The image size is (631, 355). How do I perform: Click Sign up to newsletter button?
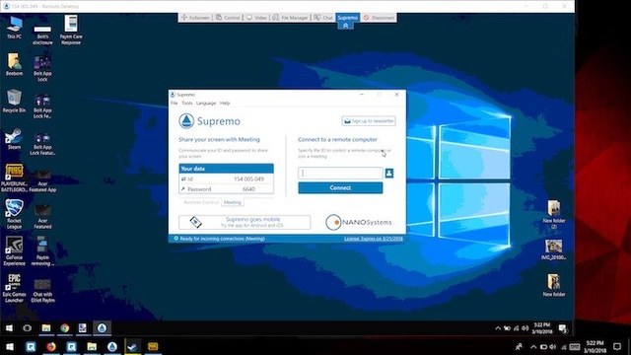click(x=369, y=120)
